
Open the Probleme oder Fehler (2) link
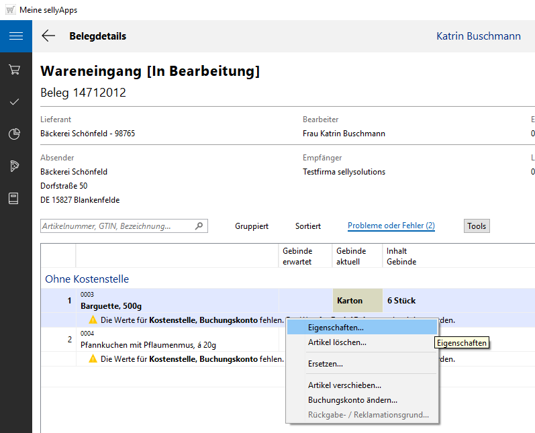[x=391, y=226]
